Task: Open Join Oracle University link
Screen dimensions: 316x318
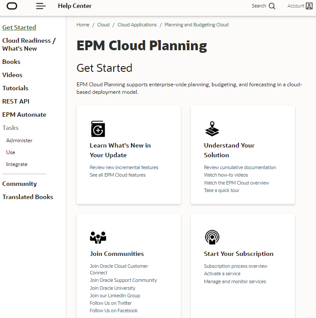Action: pos(112,288)
